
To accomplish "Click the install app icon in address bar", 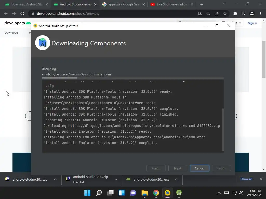I will click(200, 13).
